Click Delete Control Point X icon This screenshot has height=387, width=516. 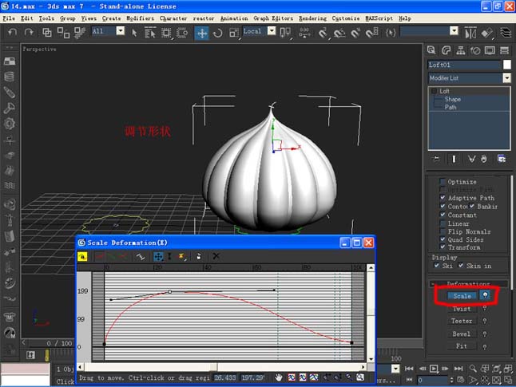click(216, 256)
